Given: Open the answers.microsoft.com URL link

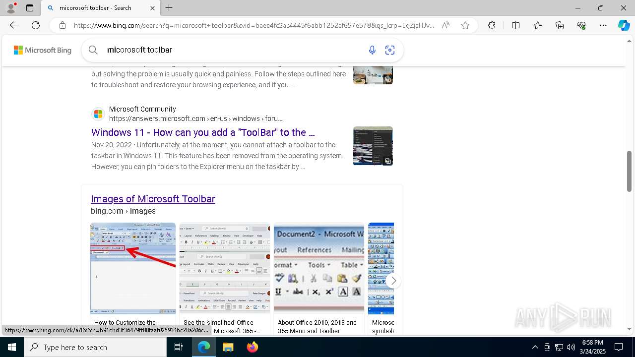Looking at the screenshot, I should pyautogui.click(x=196, y=119).
